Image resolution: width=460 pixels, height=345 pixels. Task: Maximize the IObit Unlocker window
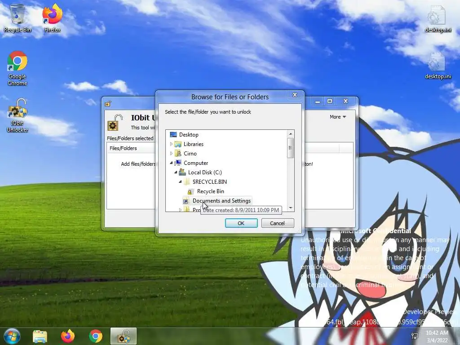tap(330, 101)
